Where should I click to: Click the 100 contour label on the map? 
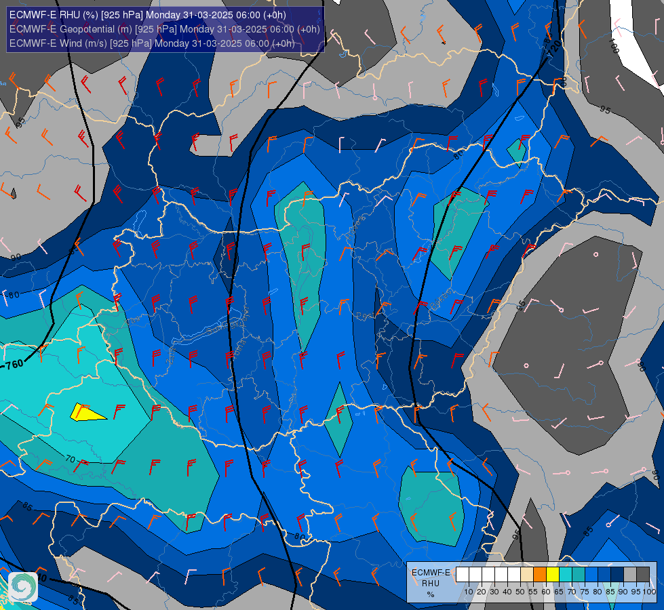(614, 45)
